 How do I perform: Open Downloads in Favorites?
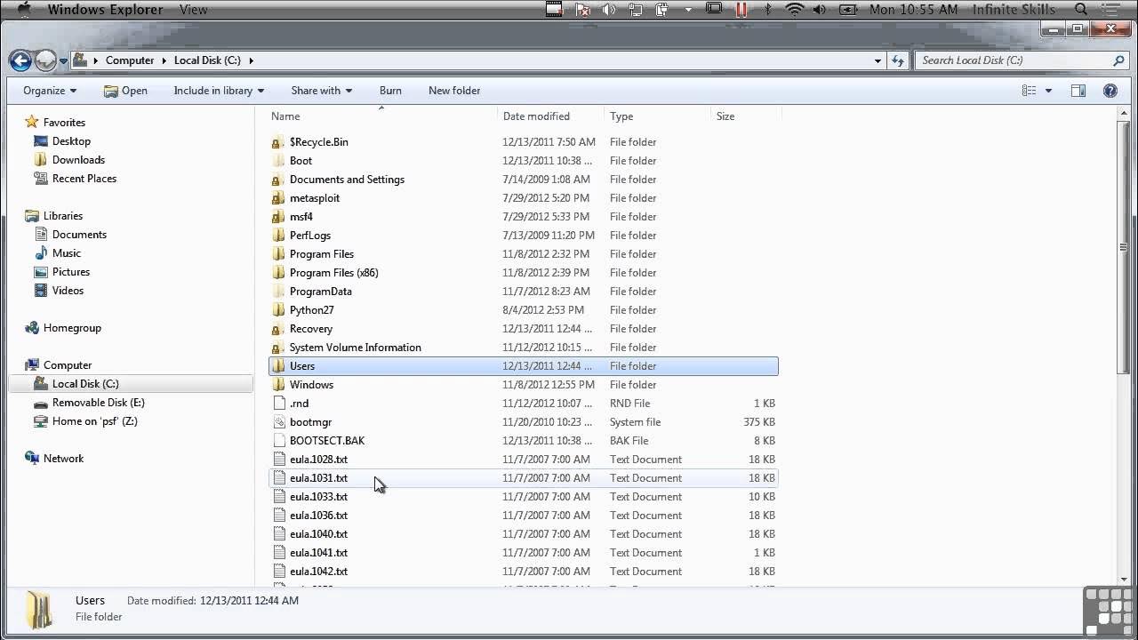pos(78,160)
